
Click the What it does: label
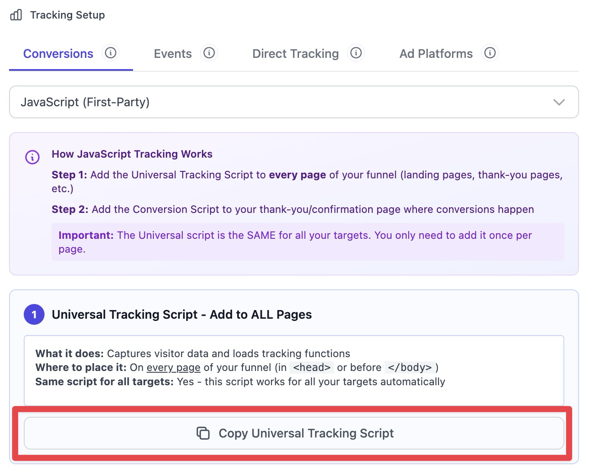coord(70,354)
